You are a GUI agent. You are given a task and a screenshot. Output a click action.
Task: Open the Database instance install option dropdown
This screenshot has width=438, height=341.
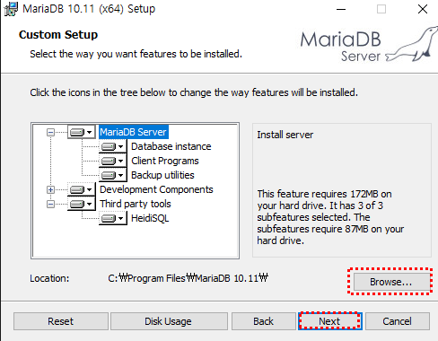[113, 146]
